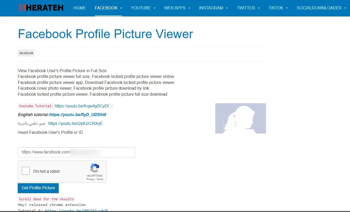Click the facebook tag label

pos(26,53)
